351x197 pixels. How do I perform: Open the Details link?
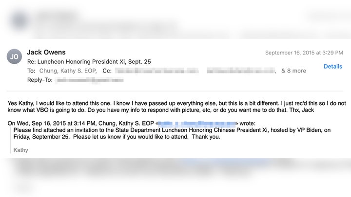[x=333, y=66]
